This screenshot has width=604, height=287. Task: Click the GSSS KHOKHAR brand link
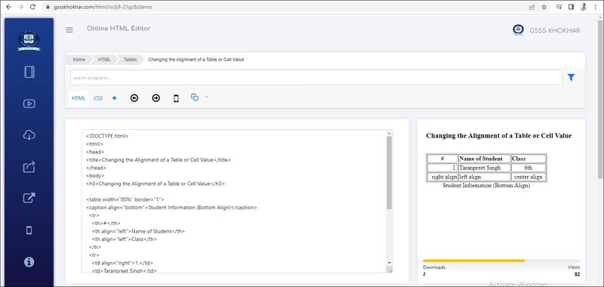pyautogui.click(x=554, y=31)
